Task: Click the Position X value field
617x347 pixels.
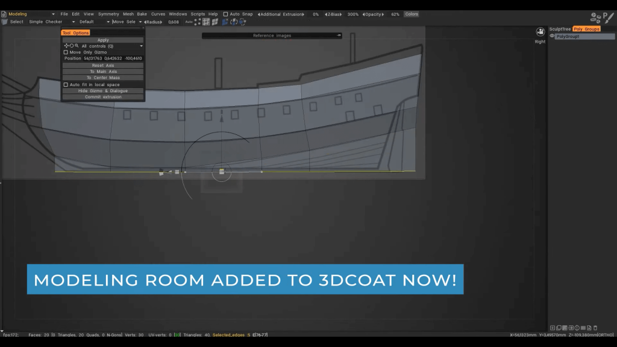Action: point(93,58)
